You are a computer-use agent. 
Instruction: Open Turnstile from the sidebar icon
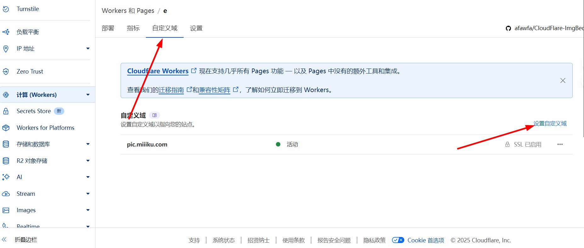coord(6,9)
